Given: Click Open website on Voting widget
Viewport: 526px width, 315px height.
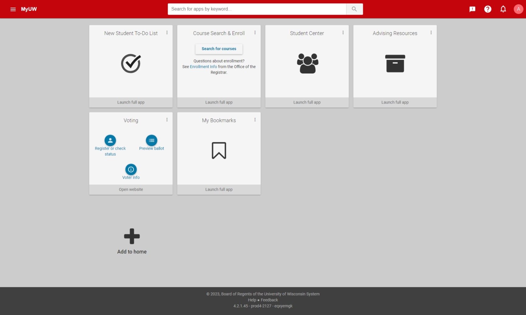Looking at the screenshot, I should 131,189.
